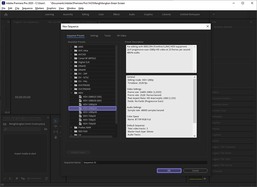This screenshot has height=187, width=257.
Task: Click the Sequence Name input field
Action: [145, 163]
